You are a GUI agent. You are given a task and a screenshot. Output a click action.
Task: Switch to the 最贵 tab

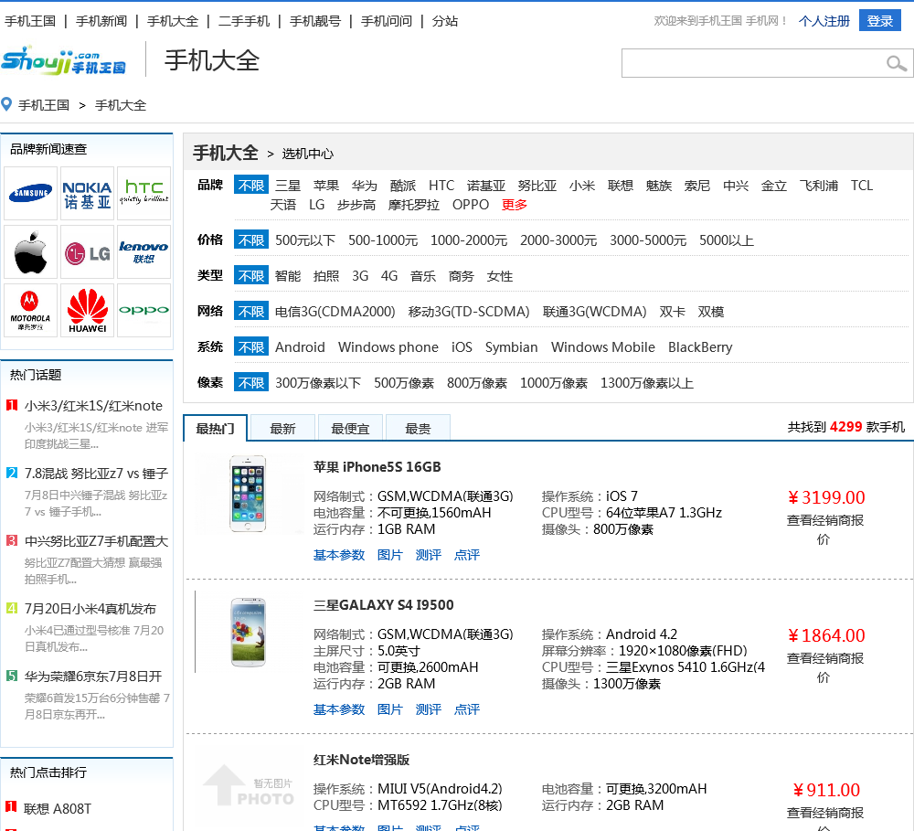click(418, 429)
